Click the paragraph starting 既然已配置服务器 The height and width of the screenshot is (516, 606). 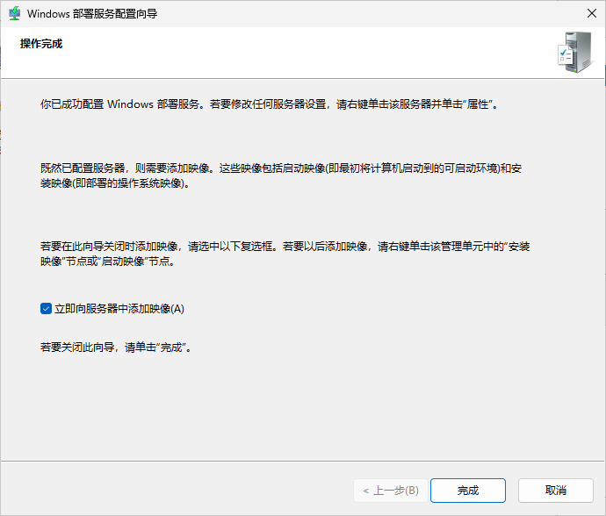coord(281,176)
